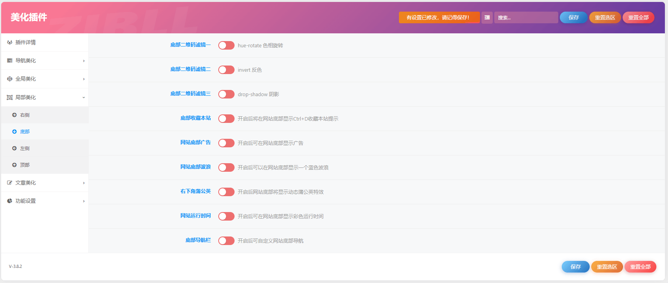Open the 导航美化 menu label
The image size is (668, 283).
(x=26, y=60)
